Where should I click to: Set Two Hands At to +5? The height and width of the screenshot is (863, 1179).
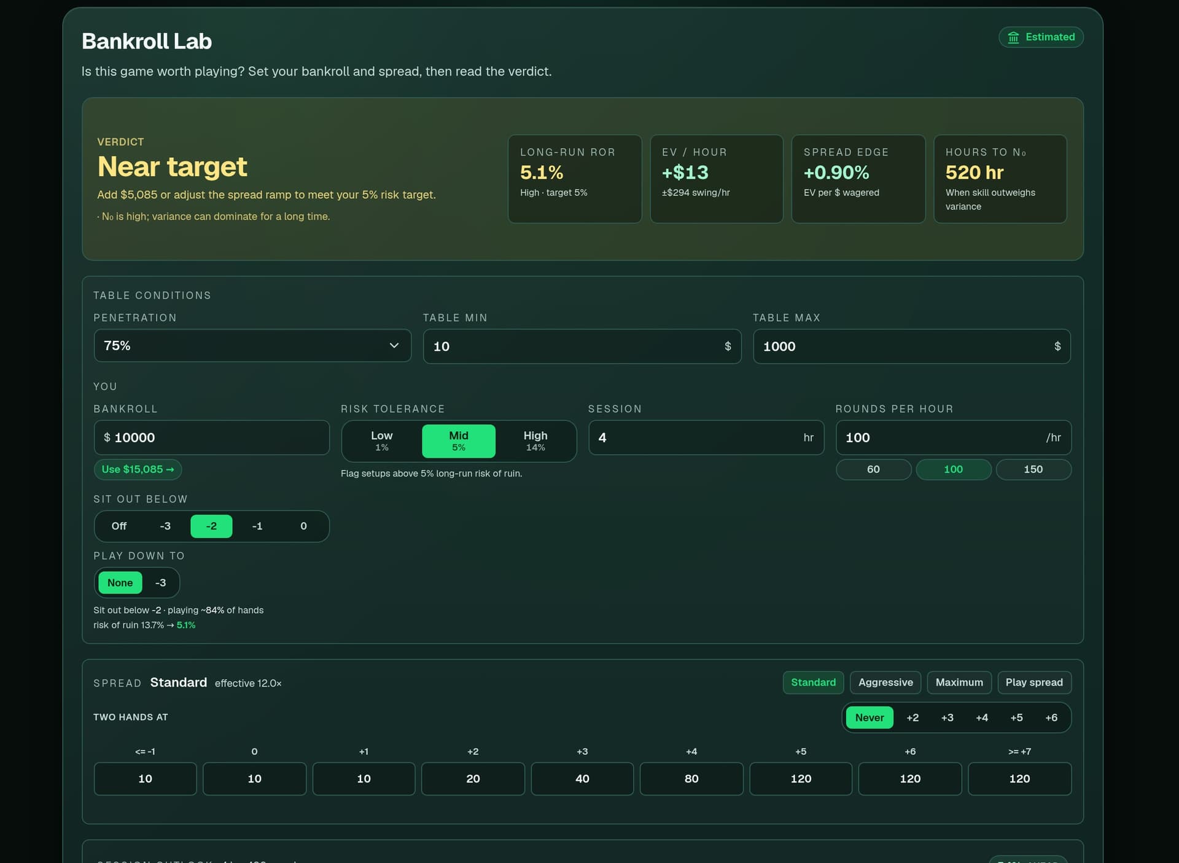coord(1016,717)
